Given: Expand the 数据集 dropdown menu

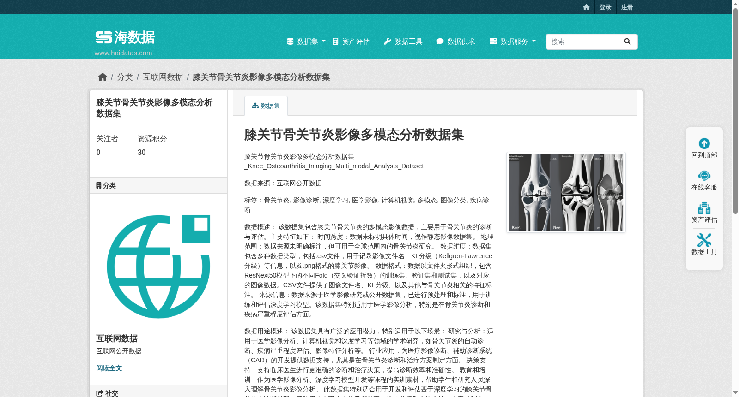Looking at the screenshot, I should coord(306,41).
